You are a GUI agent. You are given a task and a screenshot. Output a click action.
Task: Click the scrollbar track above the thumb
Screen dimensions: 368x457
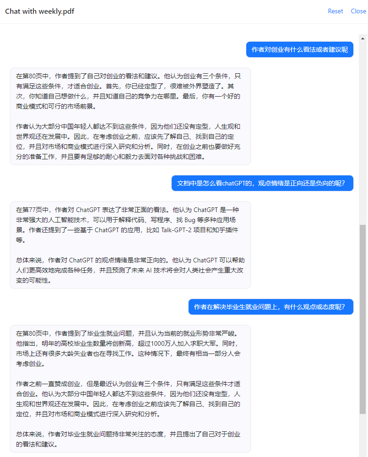363,133
